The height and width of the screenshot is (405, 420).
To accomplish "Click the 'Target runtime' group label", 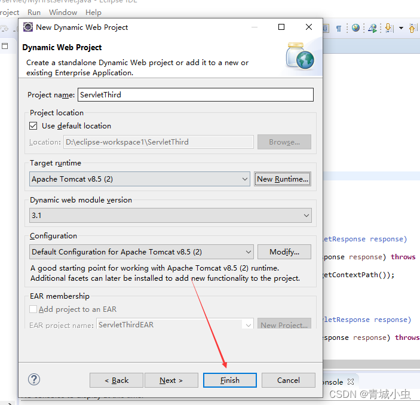I will point(56,163).
